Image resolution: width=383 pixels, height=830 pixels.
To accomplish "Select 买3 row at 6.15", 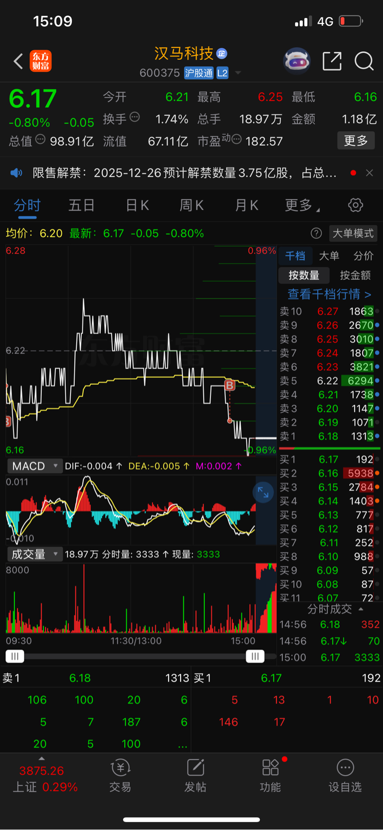I will [329, 487].
